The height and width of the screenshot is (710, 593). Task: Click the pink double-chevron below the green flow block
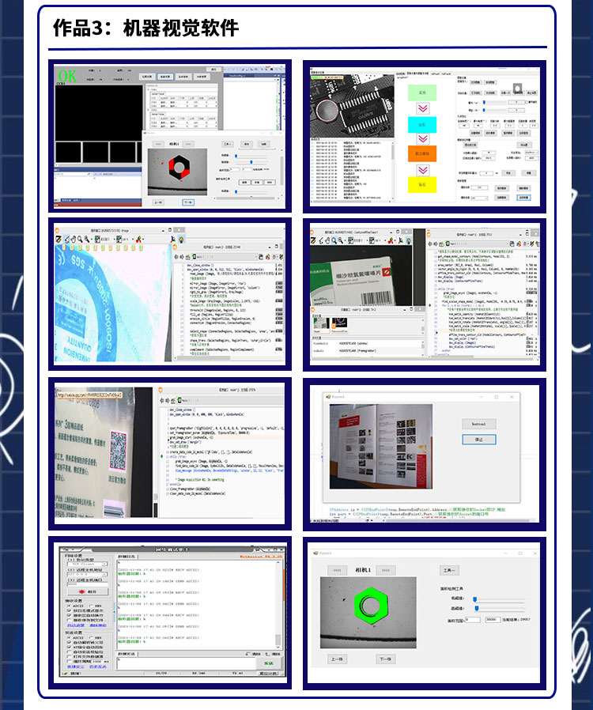click(422, 108)
